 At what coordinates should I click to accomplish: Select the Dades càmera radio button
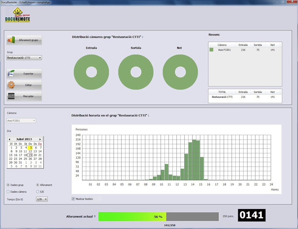(x=8, y=192)
